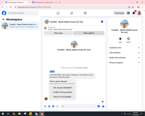Open Task View on the taskbar
The width and height of the screenshot is (145, 116).
8,114
